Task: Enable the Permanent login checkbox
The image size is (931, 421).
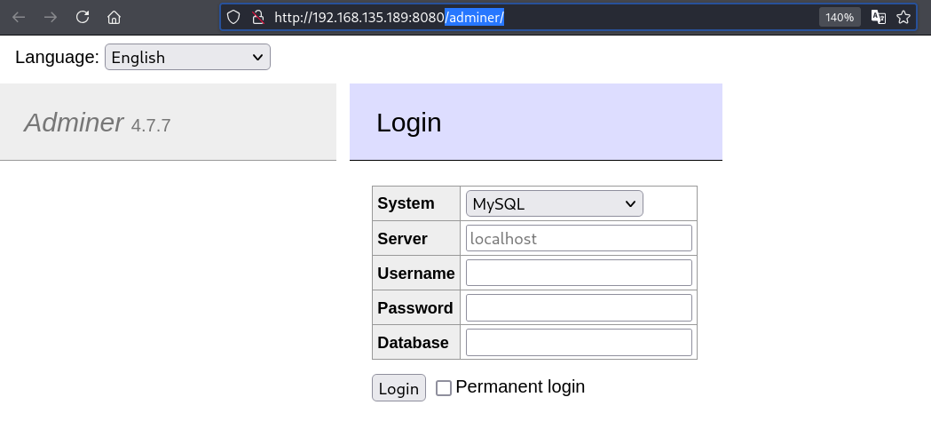Action: [444, 388]
